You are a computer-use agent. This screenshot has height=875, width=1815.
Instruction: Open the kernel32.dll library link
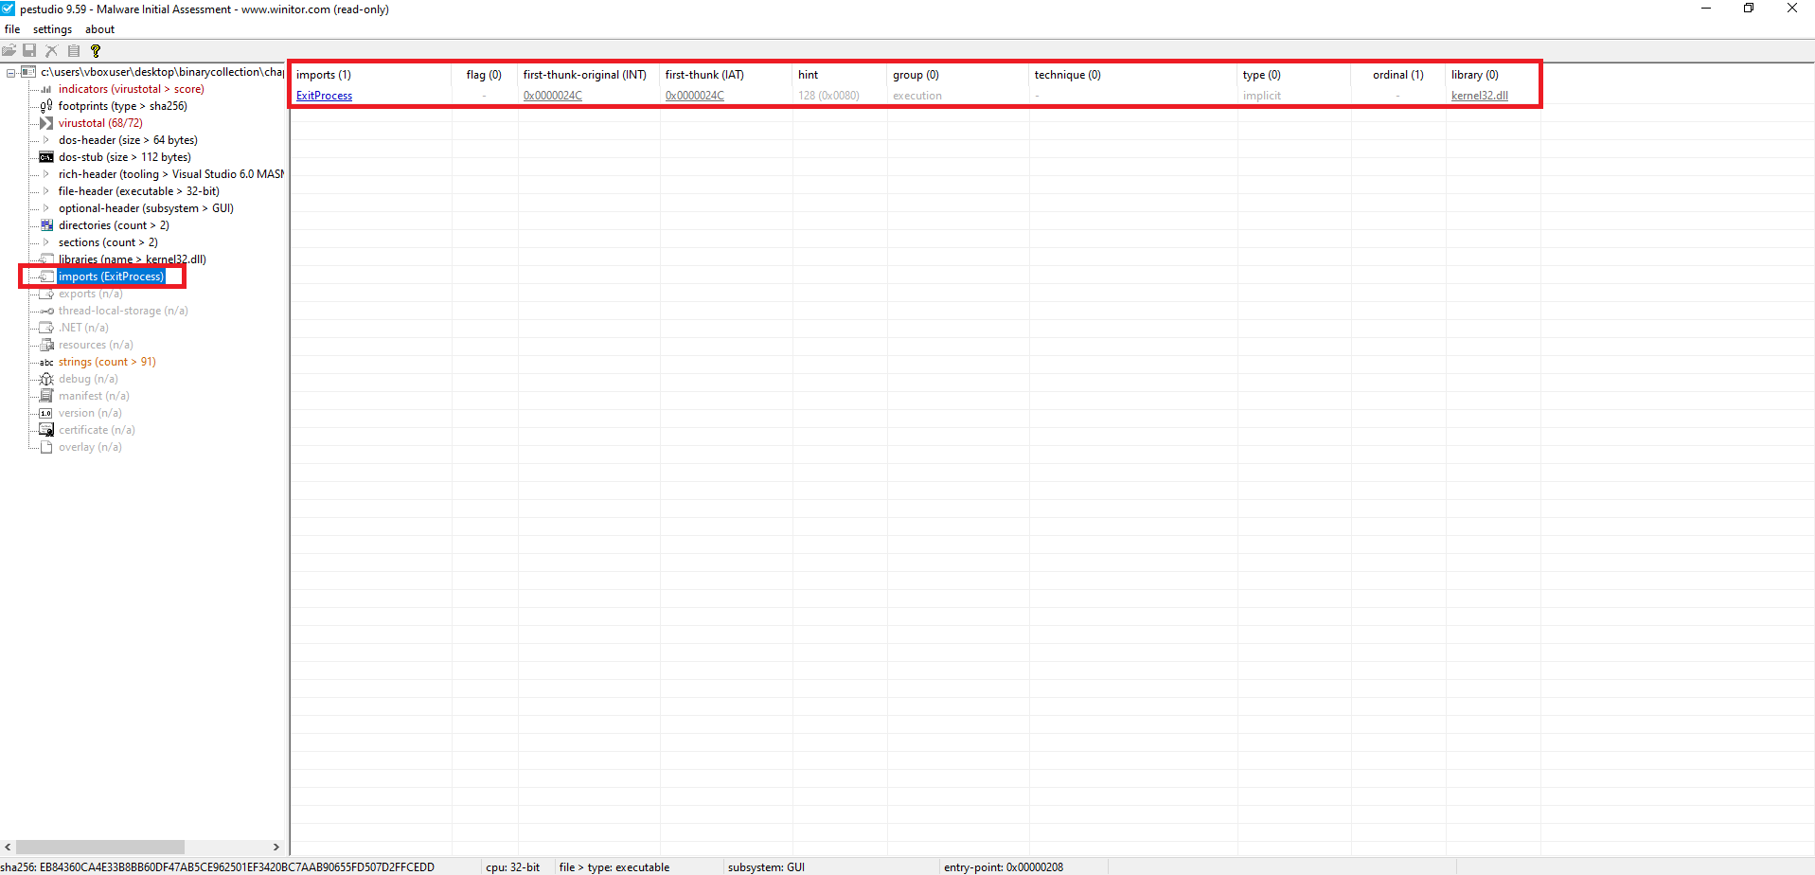pos(1479,96)
